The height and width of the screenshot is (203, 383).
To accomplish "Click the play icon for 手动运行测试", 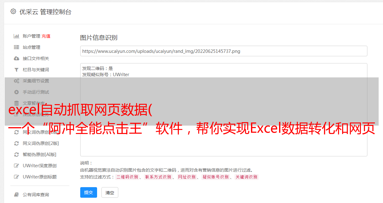I will pos(17,92).
